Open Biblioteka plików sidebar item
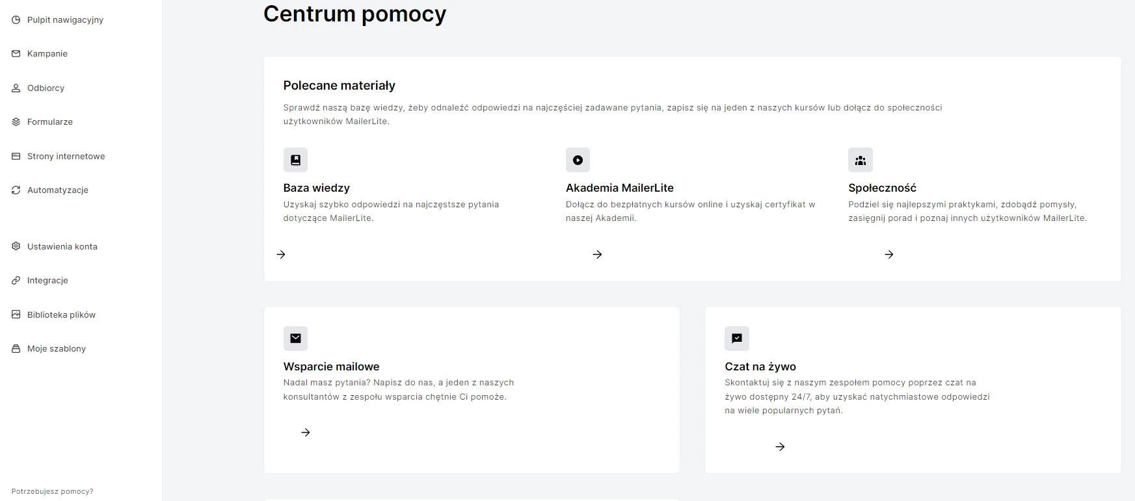Image resolution: width=1135 pixels, height=501 pixels. tap(61, 315)
